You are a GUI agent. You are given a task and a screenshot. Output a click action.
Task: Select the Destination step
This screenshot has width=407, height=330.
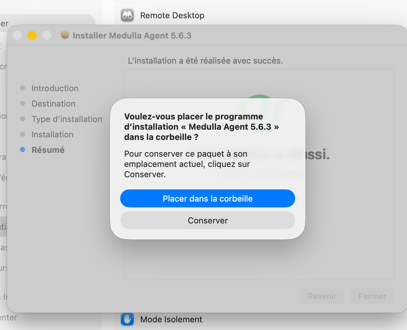coord(53,104)
